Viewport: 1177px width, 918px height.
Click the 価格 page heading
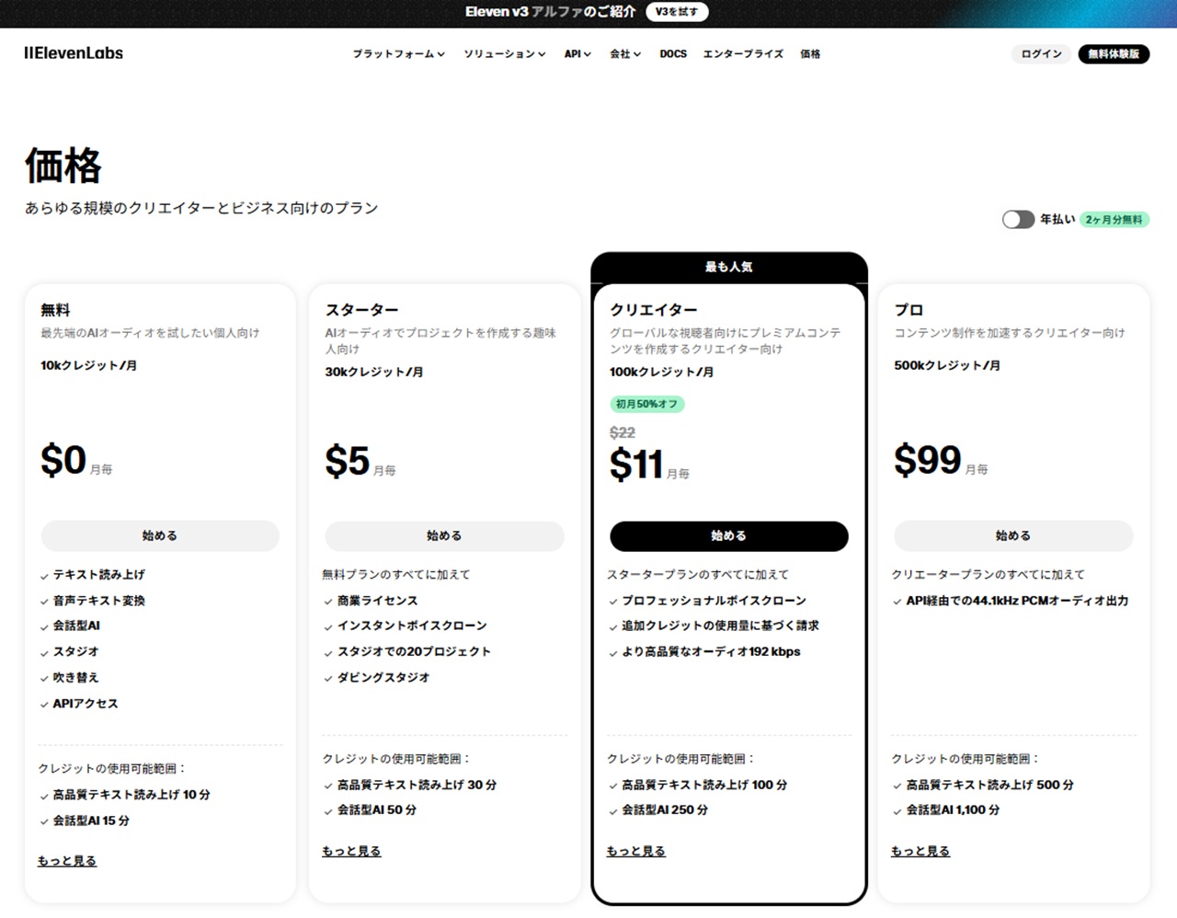pos(63,166)
